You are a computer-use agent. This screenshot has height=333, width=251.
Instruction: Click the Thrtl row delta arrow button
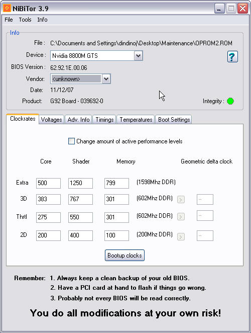tap(181, 217)
